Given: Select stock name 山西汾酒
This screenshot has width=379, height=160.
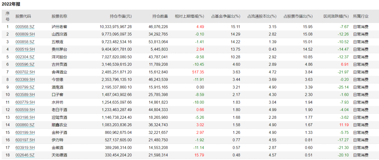Looking at the screenshot, I should click(59, 34).
